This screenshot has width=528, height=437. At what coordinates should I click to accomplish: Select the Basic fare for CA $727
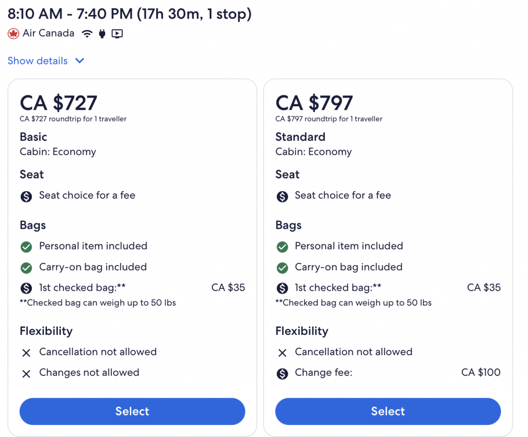(x=132, y=411)
